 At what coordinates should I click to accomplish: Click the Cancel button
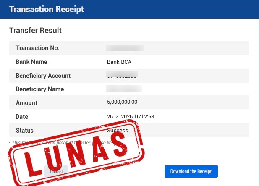(x=56, y=172)
